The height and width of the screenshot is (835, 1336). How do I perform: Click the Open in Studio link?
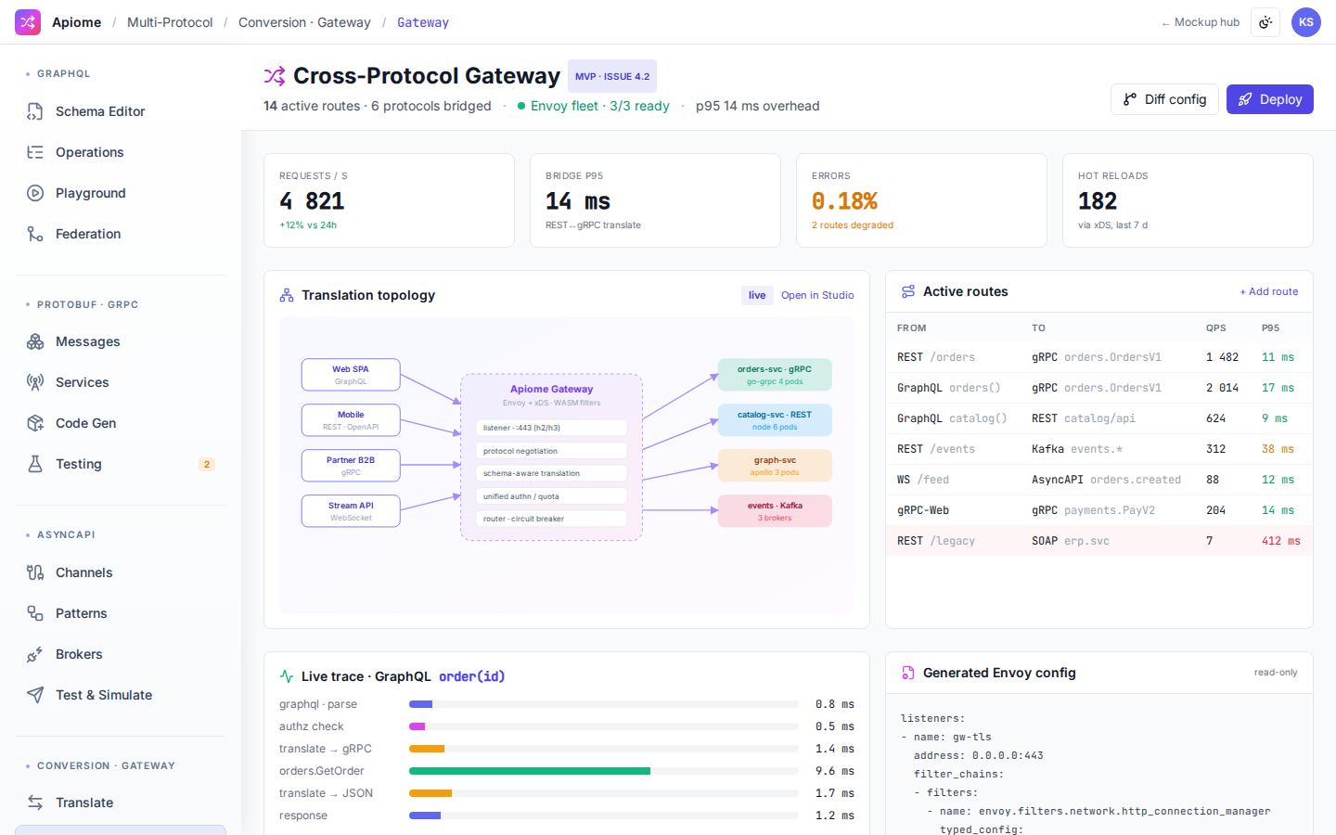pos(817,295)
